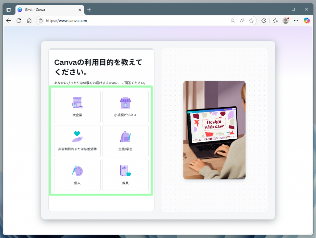The image size is (316, 238).
Task: Open the tab actions menu at top-left
Action: click(x=9, y=9)
